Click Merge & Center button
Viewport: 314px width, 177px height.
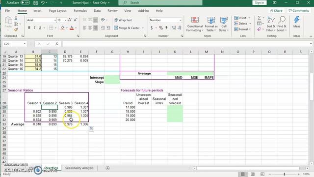(x=127, y=28)
